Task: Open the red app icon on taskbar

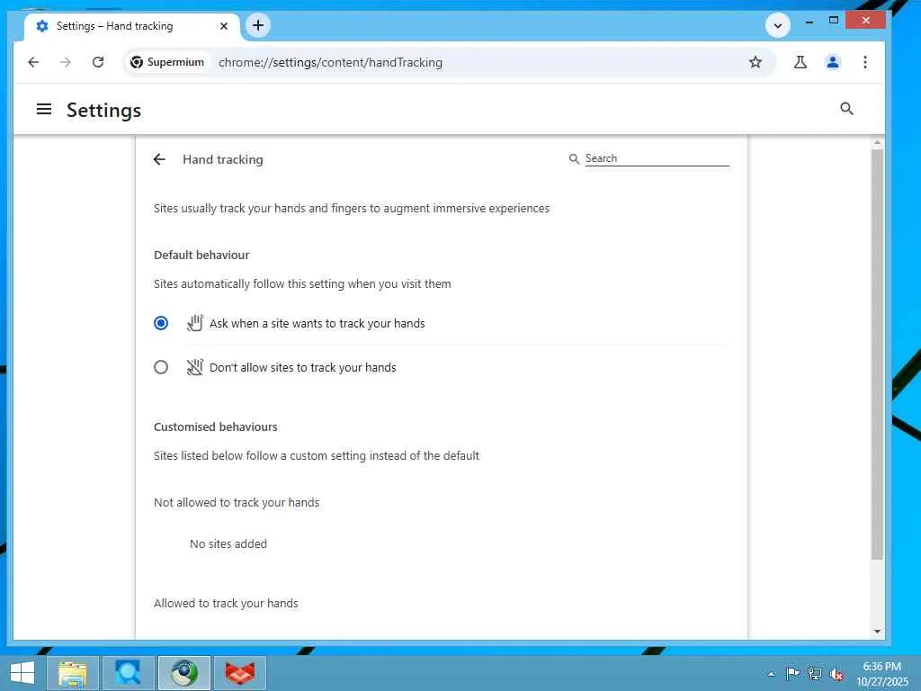Action: coord(240,673)
